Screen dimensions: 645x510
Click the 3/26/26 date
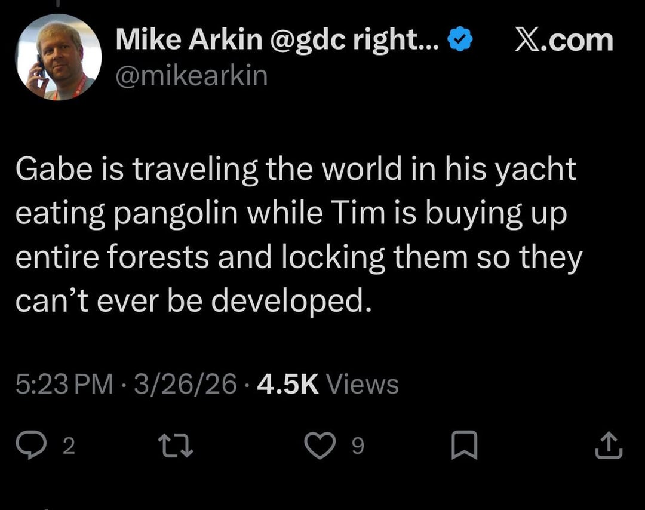coord(185,384)
